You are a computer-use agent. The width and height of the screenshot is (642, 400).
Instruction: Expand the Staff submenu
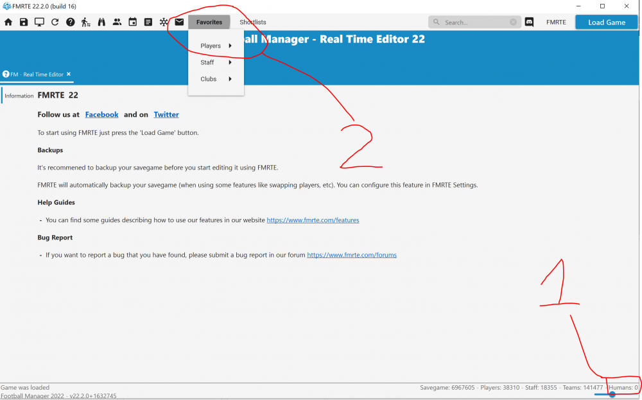[216, 62]
